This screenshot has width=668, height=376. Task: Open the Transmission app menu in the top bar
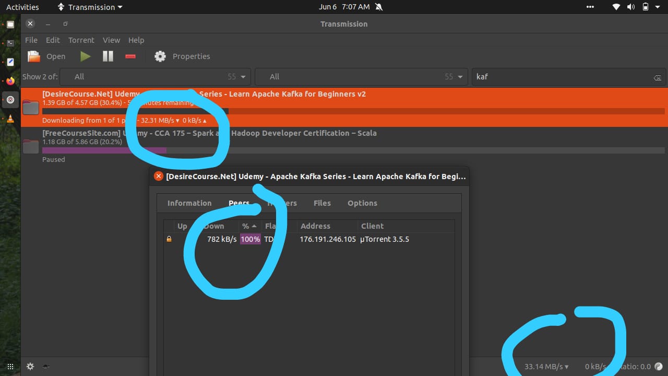(x=90, y=7)
